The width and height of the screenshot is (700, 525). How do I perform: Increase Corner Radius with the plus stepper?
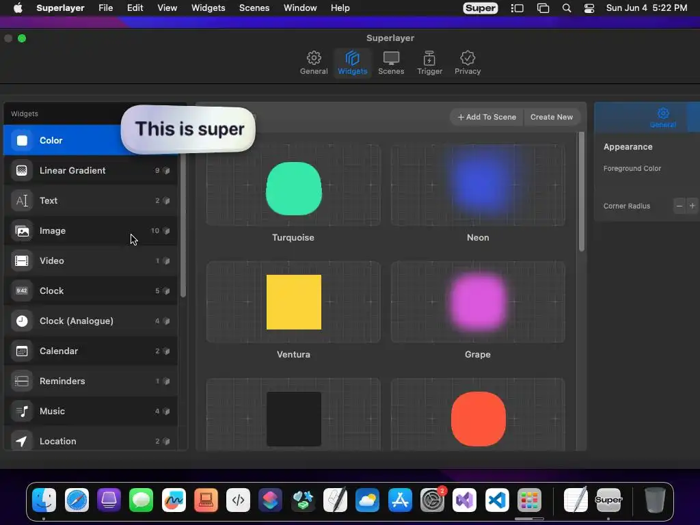click(x=692, y=206)
